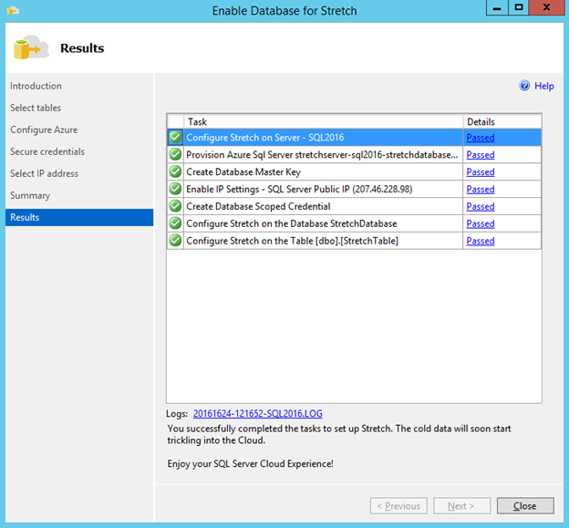Click the green check icon for Configure Stretch on the Database
569x528 pixels.
175,223
